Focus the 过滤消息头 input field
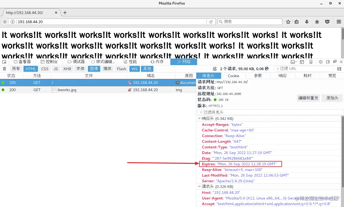Screen dimensions: 344x207 (270, 112)
